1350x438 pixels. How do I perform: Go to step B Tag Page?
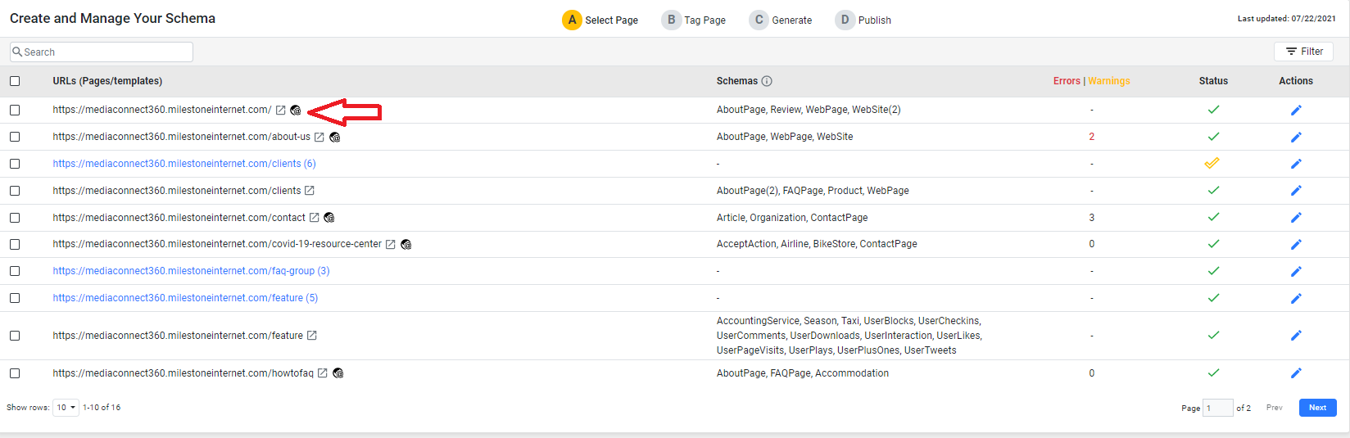pos(694,20)
